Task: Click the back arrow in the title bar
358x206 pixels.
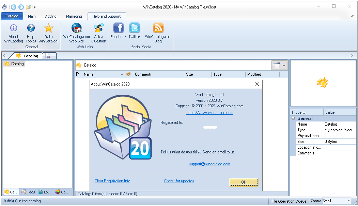Action: click(x=14, y=7)
